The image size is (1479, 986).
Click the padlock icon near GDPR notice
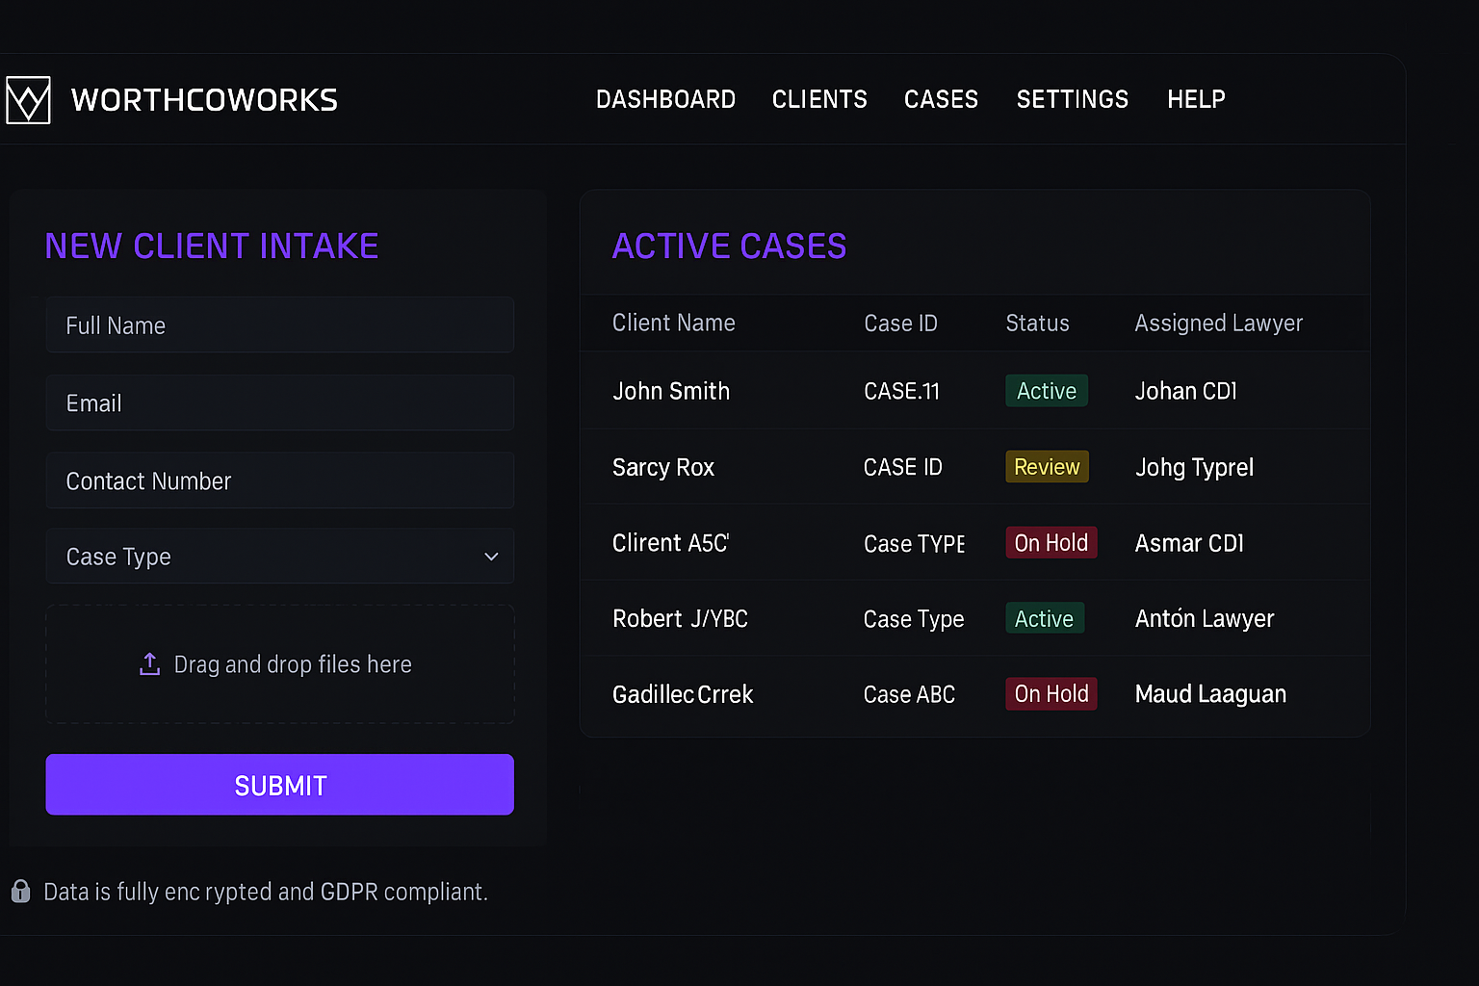click(20, 892)
